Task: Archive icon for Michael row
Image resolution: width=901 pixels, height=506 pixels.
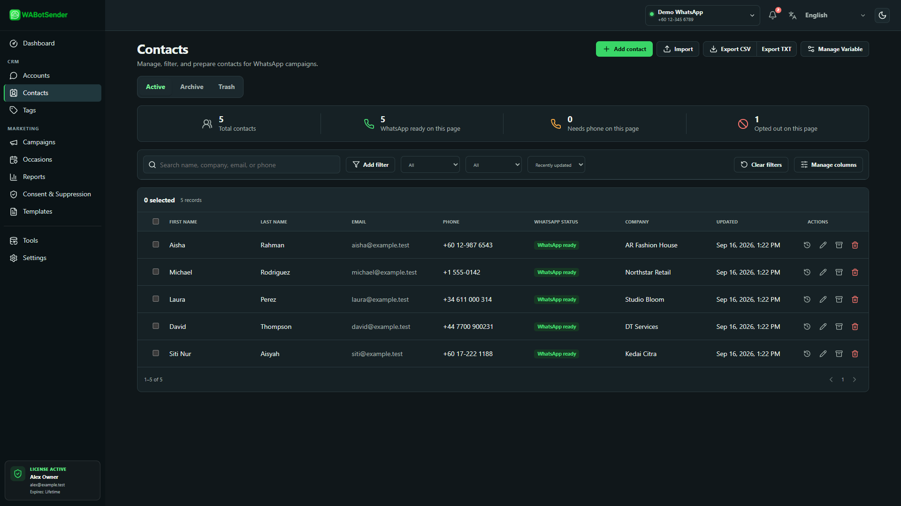Action: tap(839, 272)
